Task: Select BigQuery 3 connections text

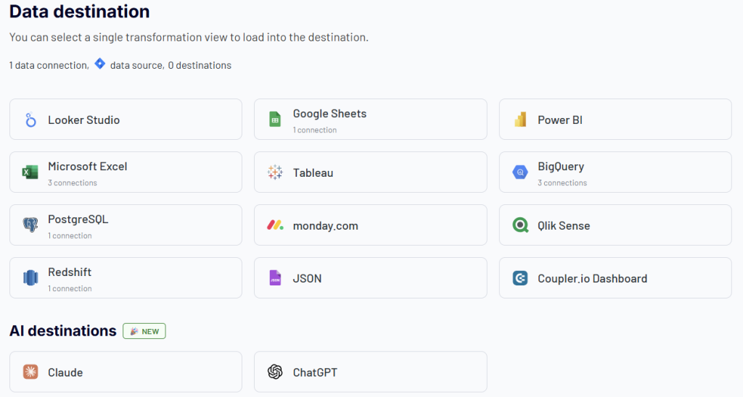Action: tap(562, 183)
